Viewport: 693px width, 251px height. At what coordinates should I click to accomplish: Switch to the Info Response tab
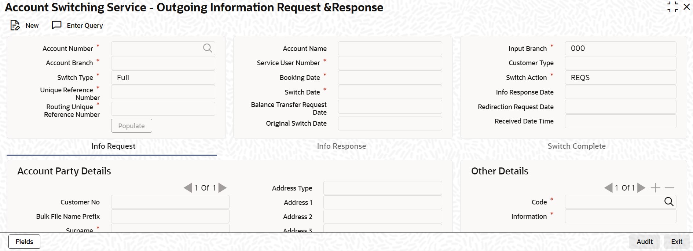(341, 146)
